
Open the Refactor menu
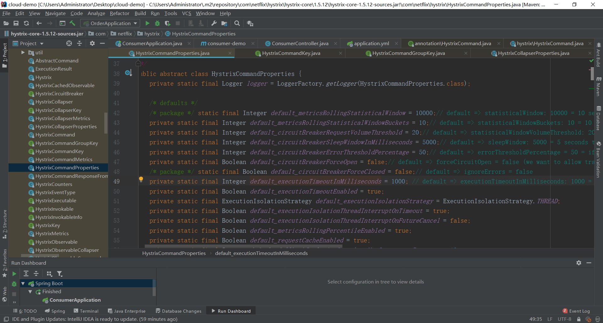(x=119, y=13)
